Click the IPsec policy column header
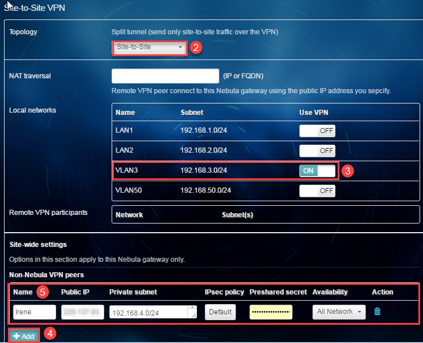 (224, 292)
